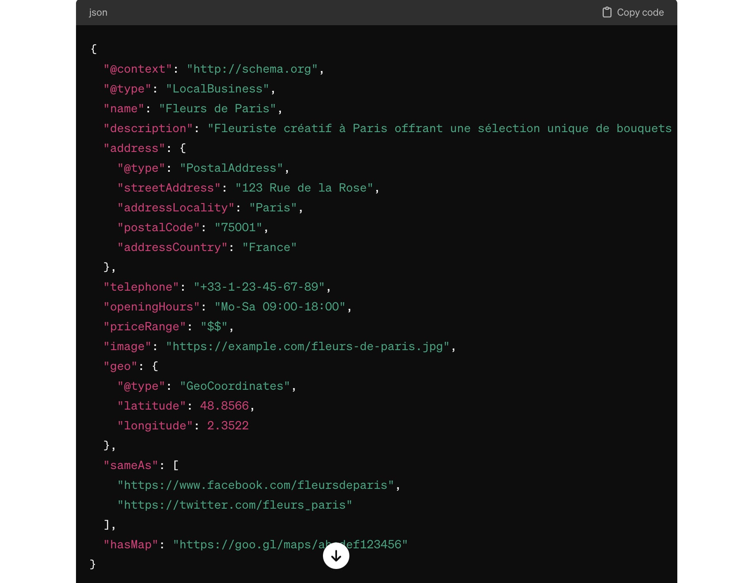Click the "Mo-Sa 09:00-18:00" value
Image resolution: width=750 pixels, height=583 pixels.
click(280, 307)
